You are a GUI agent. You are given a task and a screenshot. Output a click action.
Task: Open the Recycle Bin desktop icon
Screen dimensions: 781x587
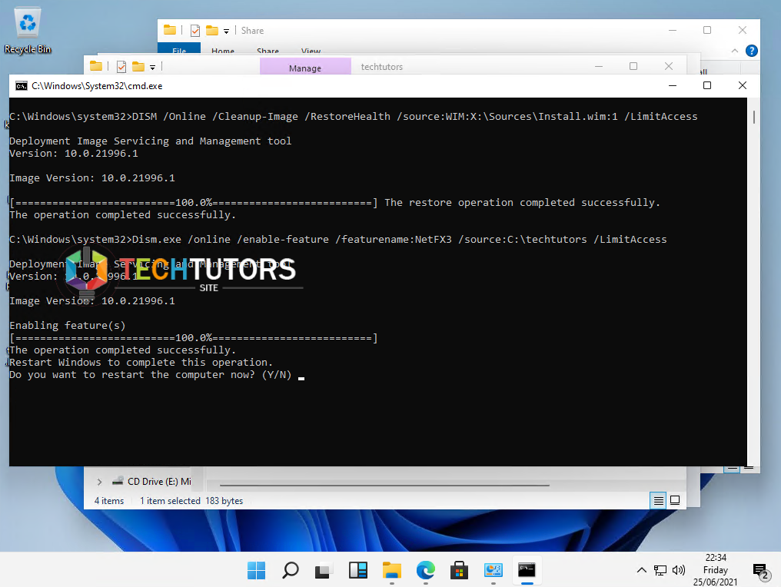click(28, 31)
